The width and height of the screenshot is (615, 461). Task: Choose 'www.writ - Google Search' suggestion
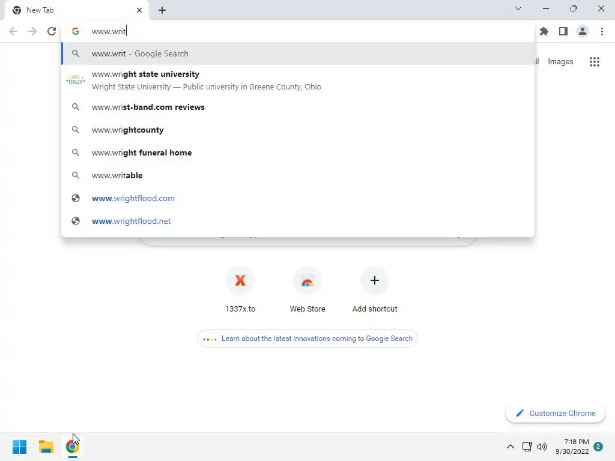click(298, 53)
